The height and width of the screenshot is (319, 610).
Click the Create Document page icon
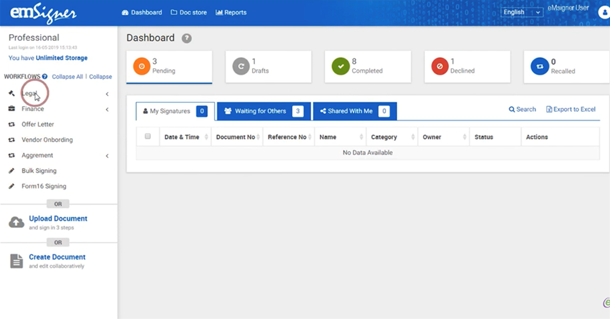pyautogui.click(x=16, y=261)
